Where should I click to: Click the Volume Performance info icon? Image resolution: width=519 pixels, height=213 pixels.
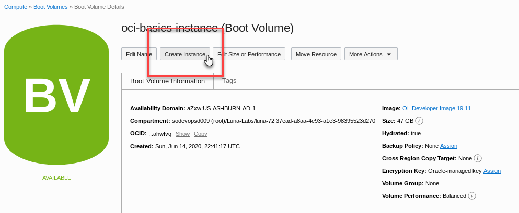point(471,196)
